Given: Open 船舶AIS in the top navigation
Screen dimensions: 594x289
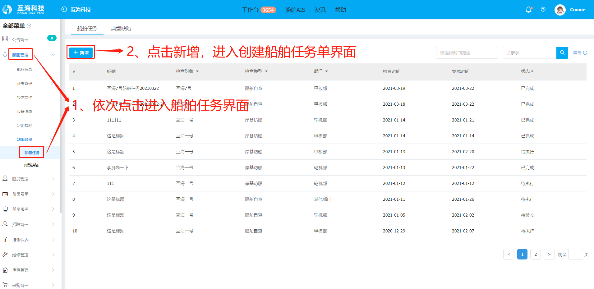Looking at the screenshot, I should point(295,10).
